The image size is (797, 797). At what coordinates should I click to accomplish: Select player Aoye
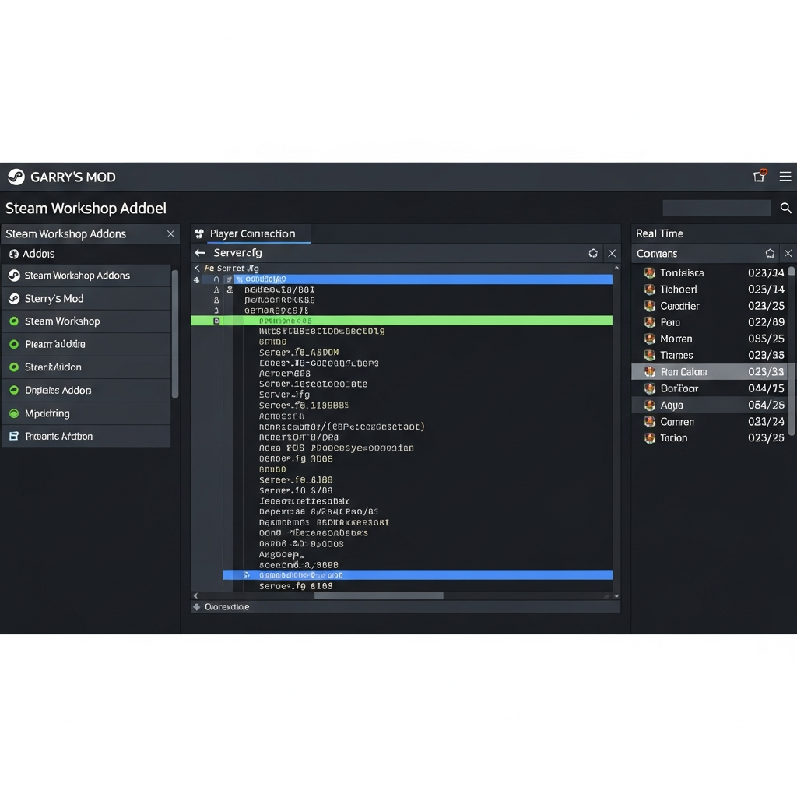point(710,405)
